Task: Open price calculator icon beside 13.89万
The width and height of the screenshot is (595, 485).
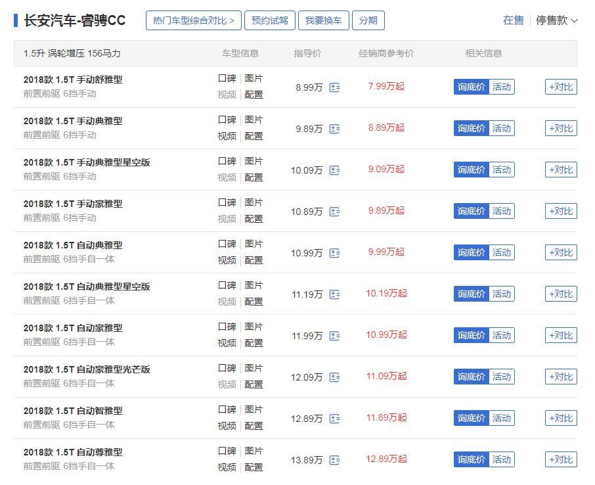Action: coord(334,460)
